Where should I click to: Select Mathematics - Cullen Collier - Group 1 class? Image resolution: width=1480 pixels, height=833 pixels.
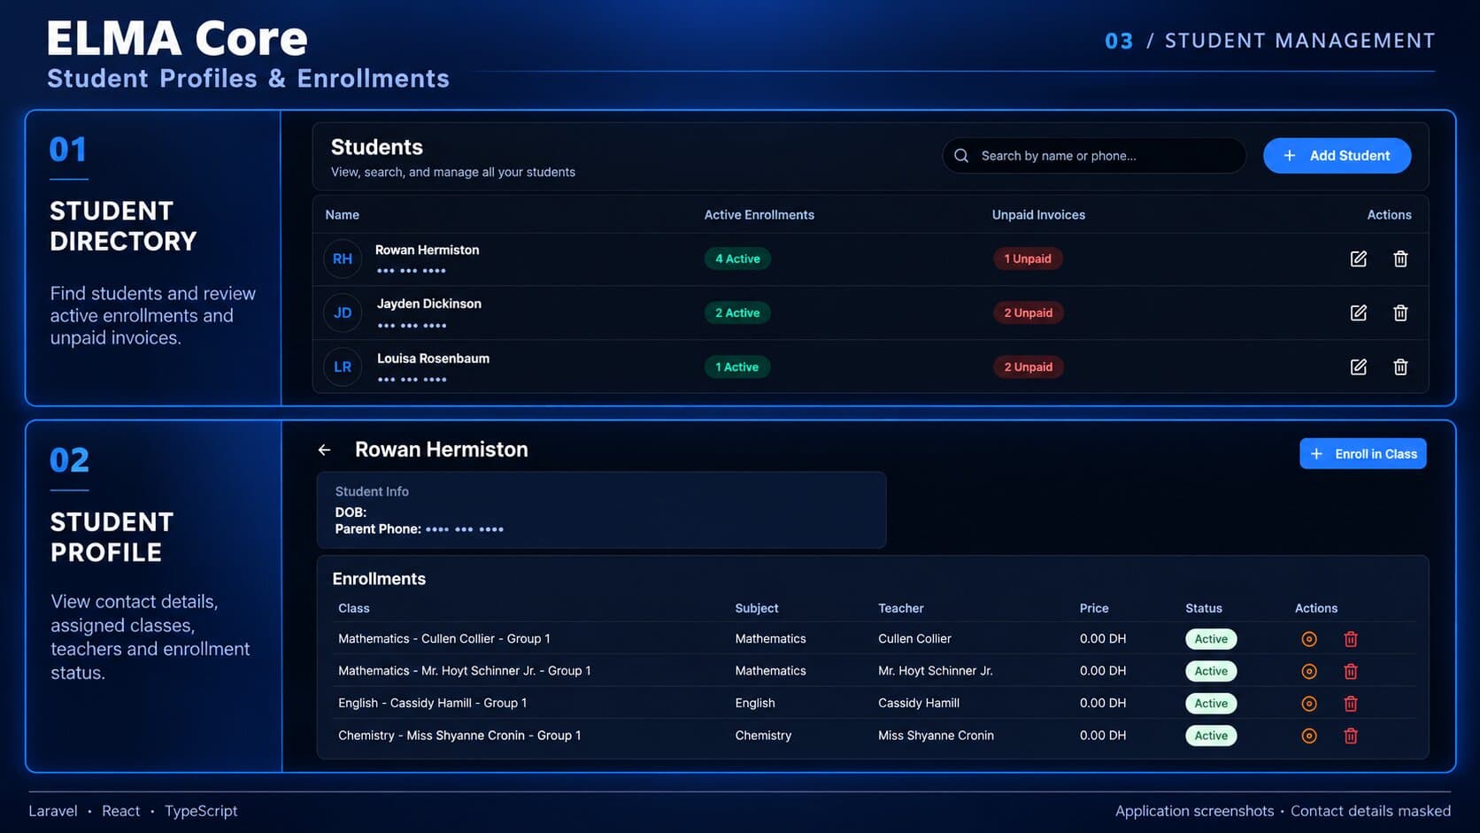tap(443, 639)
